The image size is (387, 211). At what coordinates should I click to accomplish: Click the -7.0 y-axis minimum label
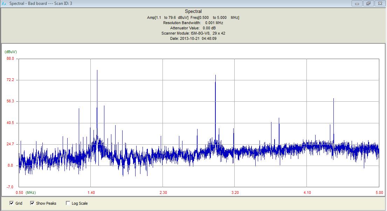(x=11, y=187)
